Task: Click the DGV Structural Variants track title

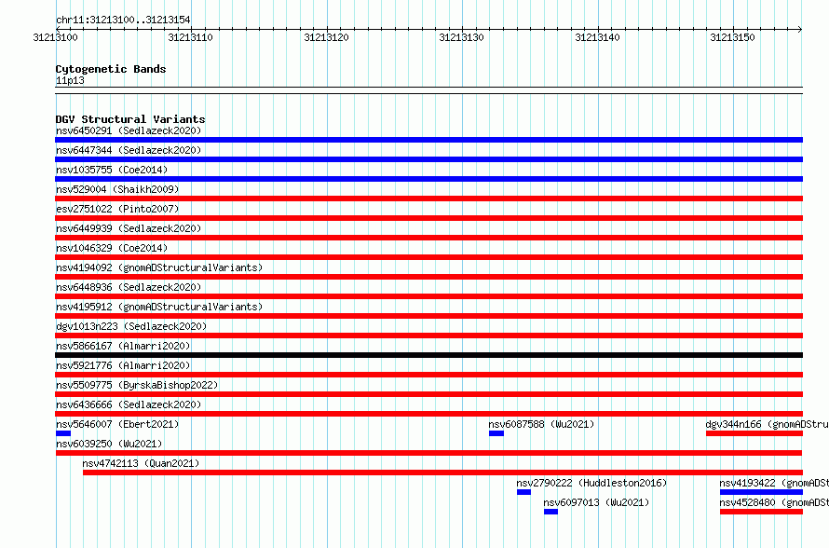Action: tap(130, 119)
